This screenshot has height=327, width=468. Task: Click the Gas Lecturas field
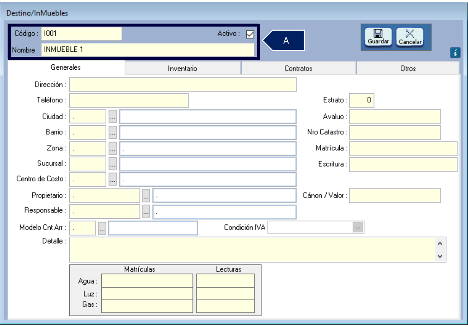pos(225,306)
